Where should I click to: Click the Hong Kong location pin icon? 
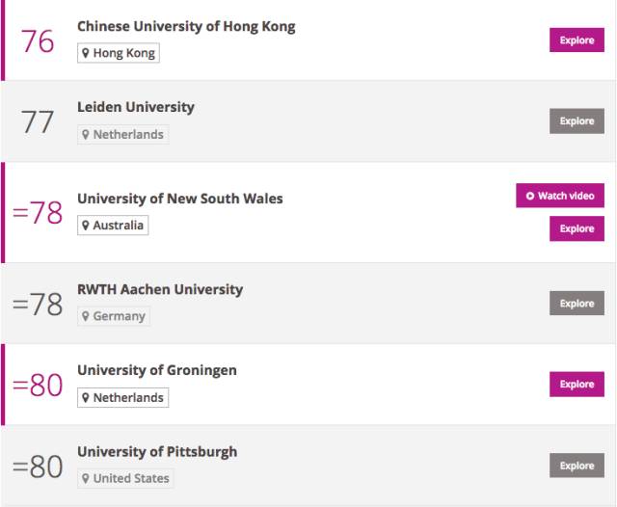point(86,53)
